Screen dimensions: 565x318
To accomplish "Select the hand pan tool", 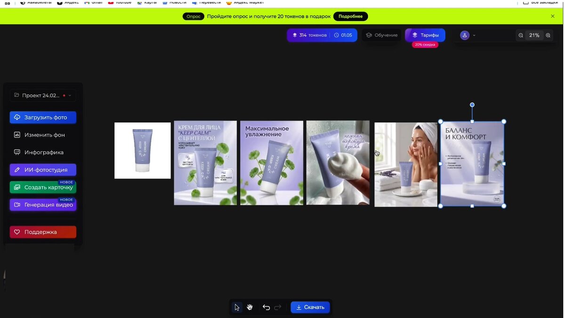I will 250,307.
